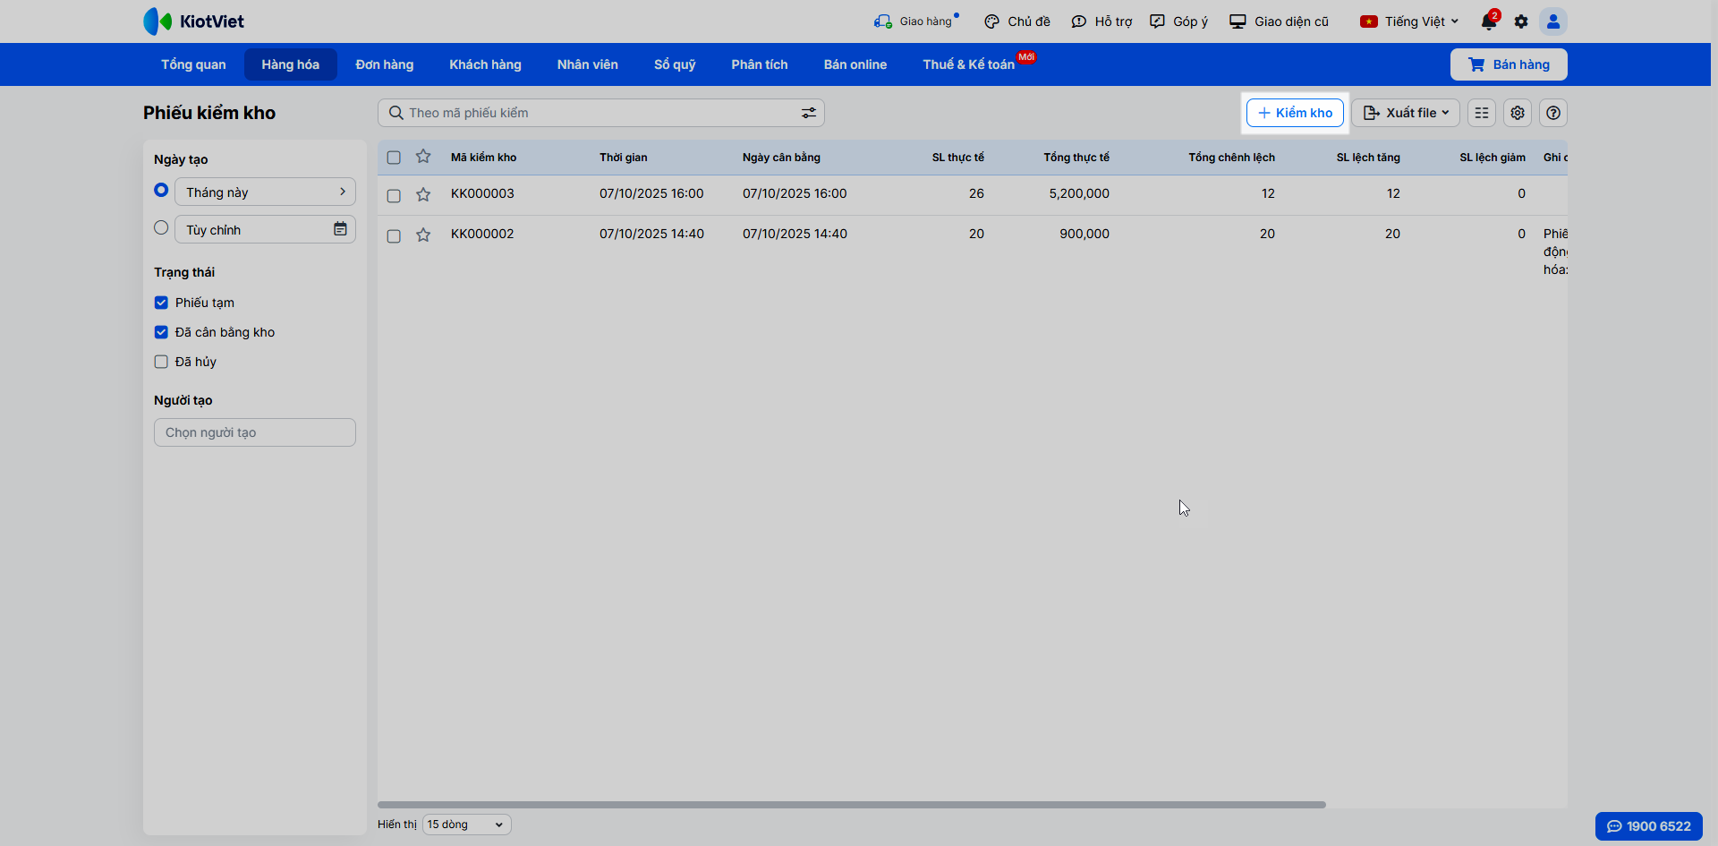1718x846 pixels.
Task: Uncheck the Phiếu tạm status checkbox
Action: [161, 303]
